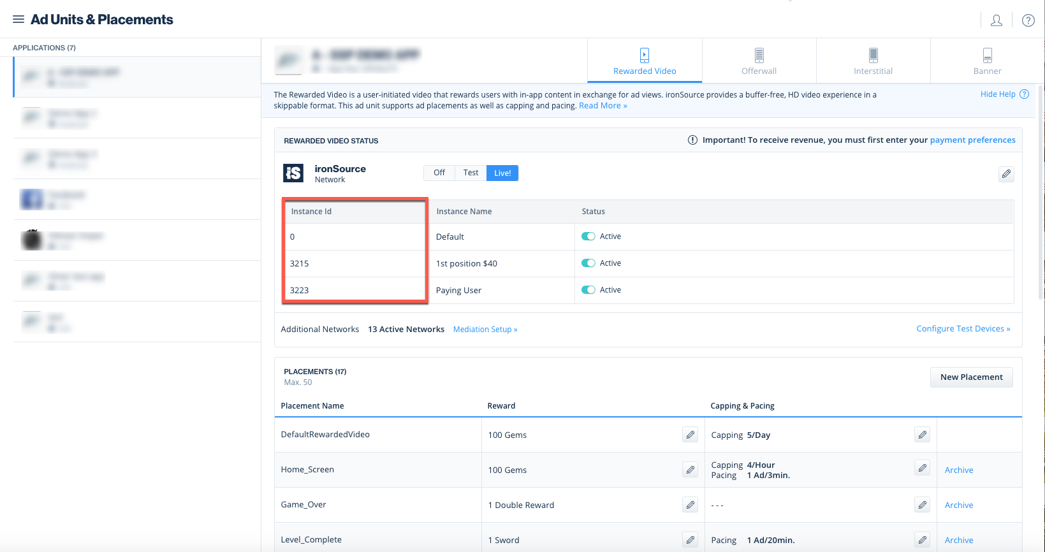The height and width of the screenshot is (552, 1045).
Task: Click the 1 Double Reward value
Action: (x=521, y=505)
